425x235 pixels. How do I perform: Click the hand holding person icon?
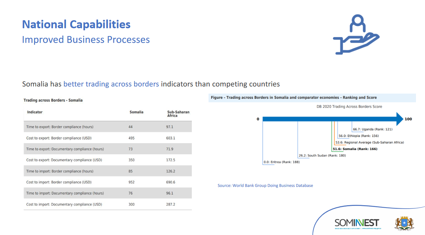point(356,35)
